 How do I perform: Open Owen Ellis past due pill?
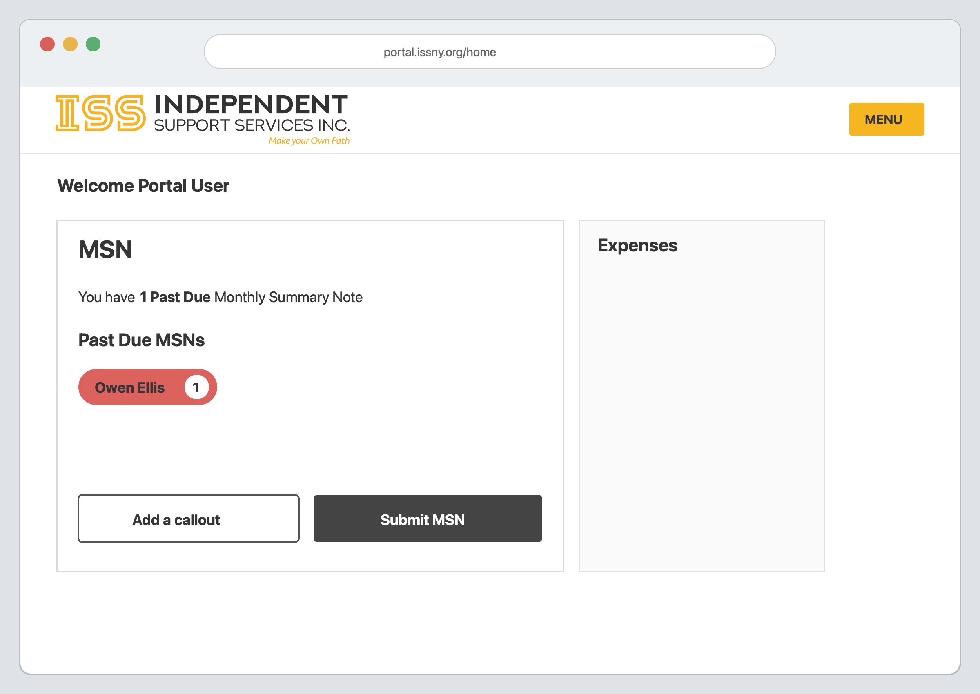coord(147,387)
